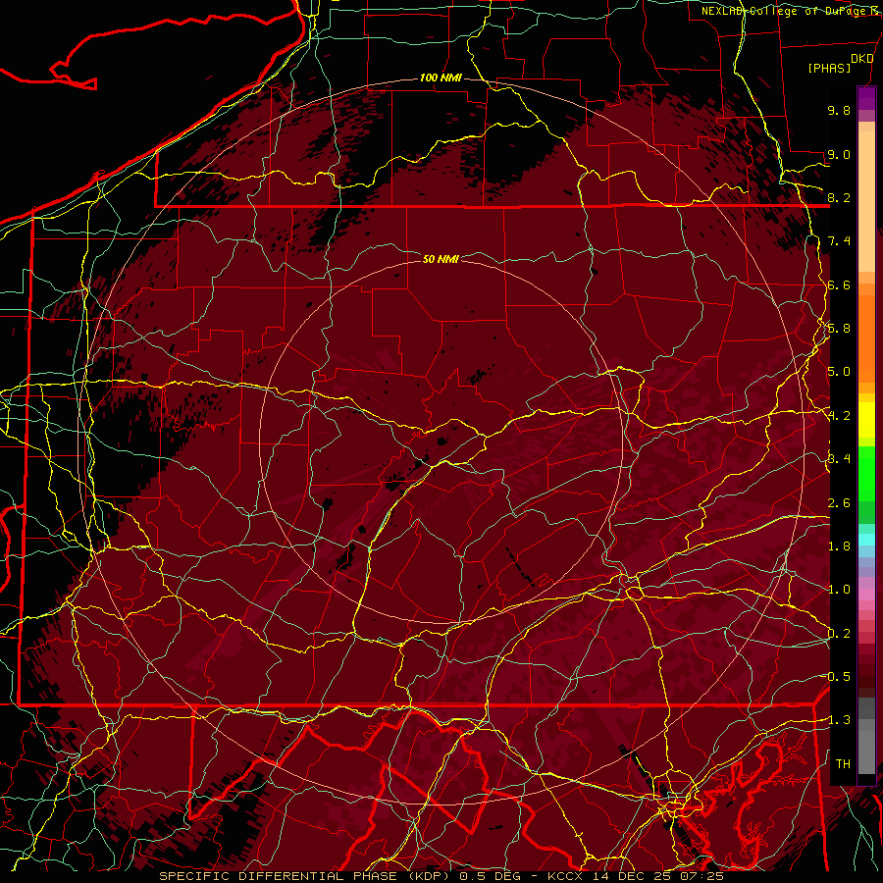
Task: Click the 8.2 scale value label
Action: point(839,197)
